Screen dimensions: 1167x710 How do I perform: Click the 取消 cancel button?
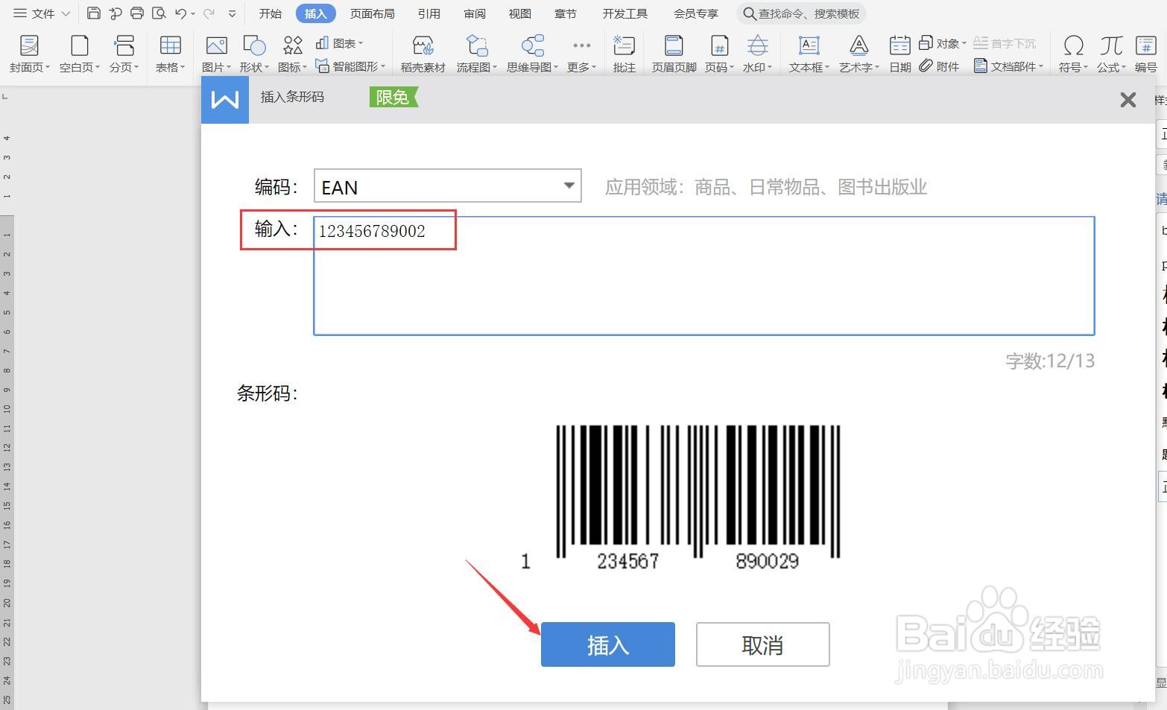click(763, 644)
